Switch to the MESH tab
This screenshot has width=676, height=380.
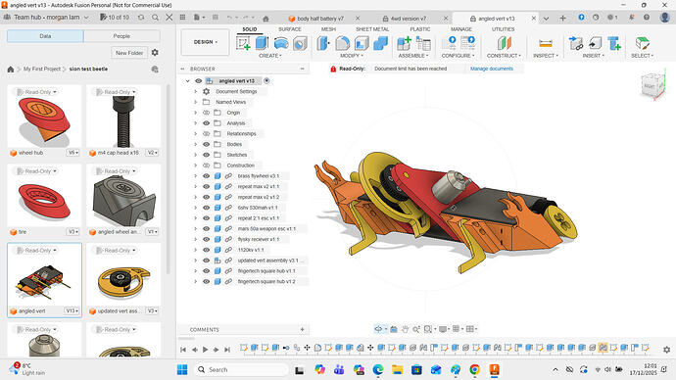click(x=328, y=29)
